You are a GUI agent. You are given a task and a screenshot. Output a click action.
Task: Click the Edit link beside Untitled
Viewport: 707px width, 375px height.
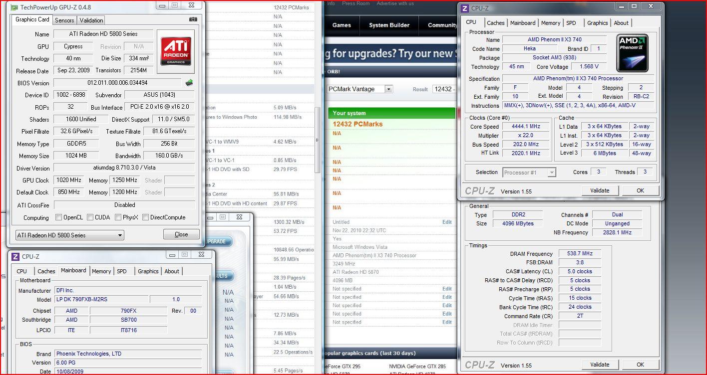click(x=447, y=222)
